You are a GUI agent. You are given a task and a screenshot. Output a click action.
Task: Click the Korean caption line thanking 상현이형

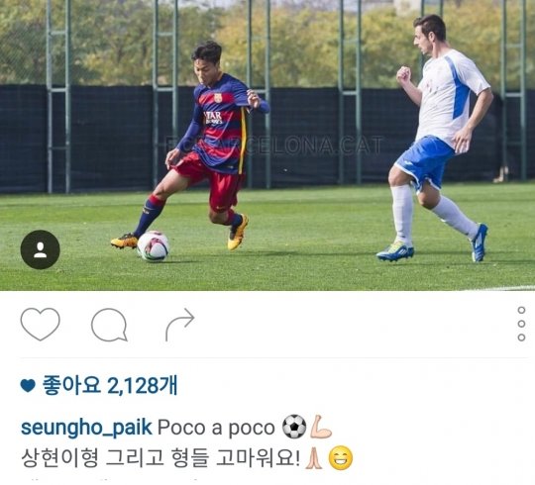(x=160, y=458)
